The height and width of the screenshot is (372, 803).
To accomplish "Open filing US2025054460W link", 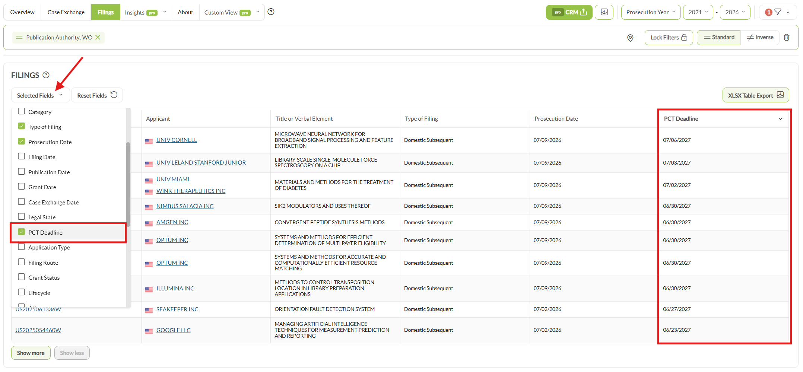I will pos(38,330).
